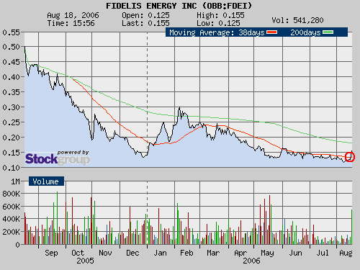Click the rightmost green August volume bar

click(352, 227)
